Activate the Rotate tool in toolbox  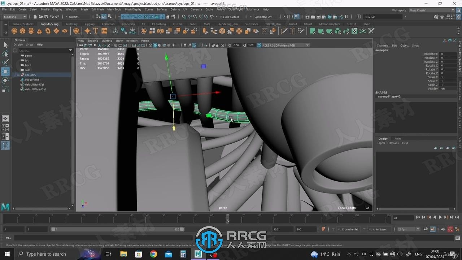(5, 80)
